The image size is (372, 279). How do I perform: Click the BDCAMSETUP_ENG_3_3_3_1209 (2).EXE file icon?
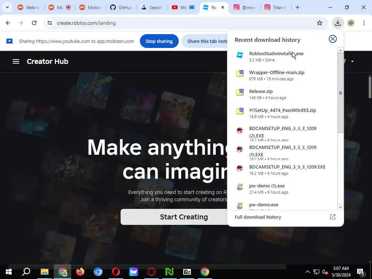point(240,130)
